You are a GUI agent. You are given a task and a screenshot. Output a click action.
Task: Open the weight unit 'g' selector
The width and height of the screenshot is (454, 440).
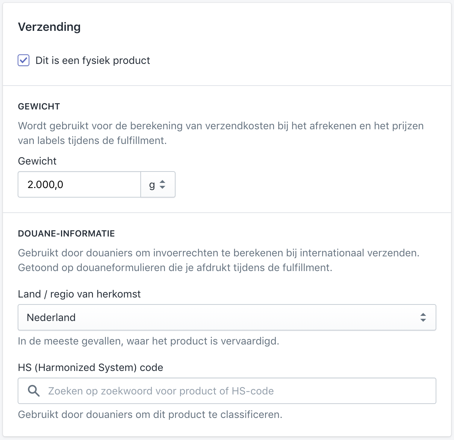point(158,184)
